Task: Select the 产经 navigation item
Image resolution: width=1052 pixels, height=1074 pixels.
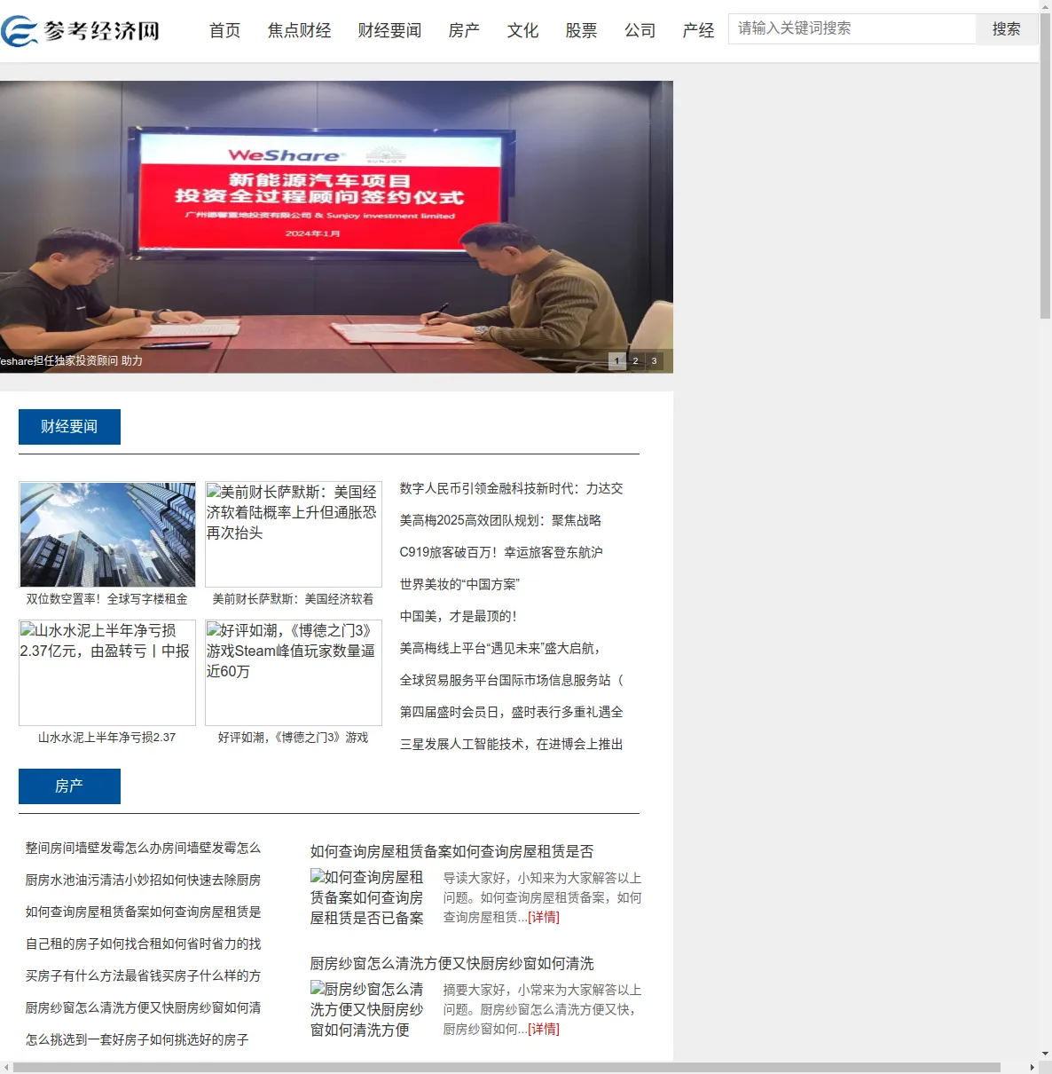Action: coord(699,31)
